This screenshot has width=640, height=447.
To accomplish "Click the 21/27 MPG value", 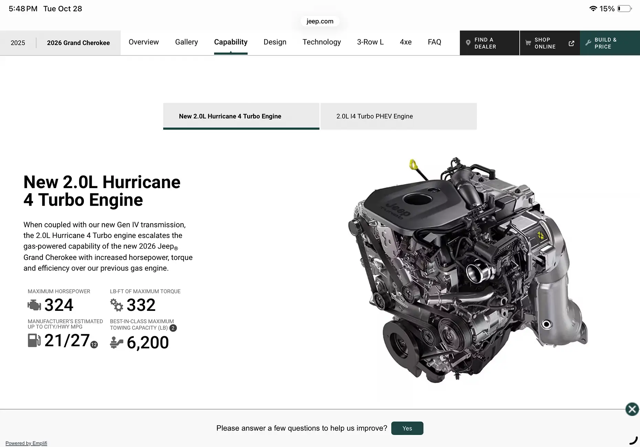I will (x=67, y=340).
